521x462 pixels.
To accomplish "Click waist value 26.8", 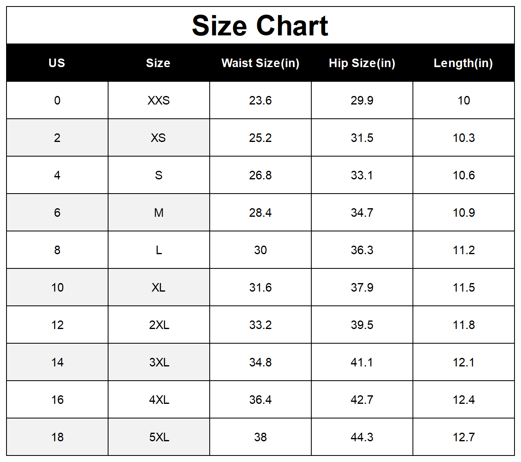I will pos(260,175).
